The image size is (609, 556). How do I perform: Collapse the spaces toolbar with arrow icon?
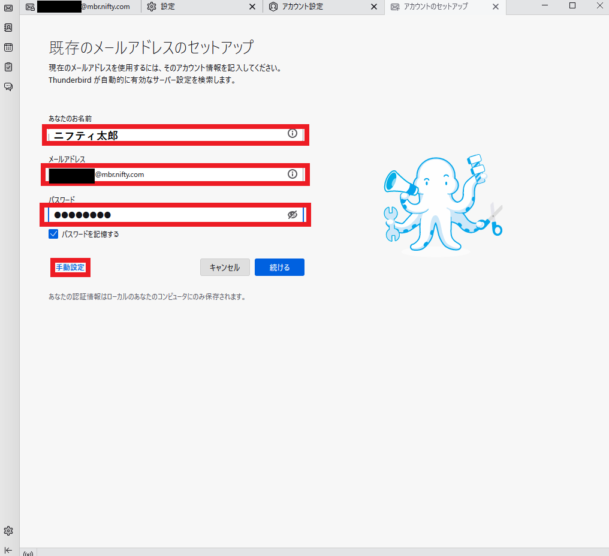[8, 550]
